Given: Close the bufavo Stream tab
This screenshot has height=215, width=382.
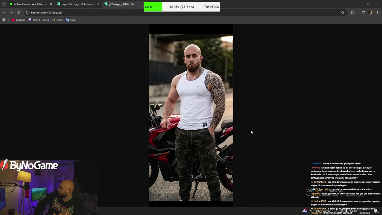Looking at the screenshot, I should [x=51, y=4].
